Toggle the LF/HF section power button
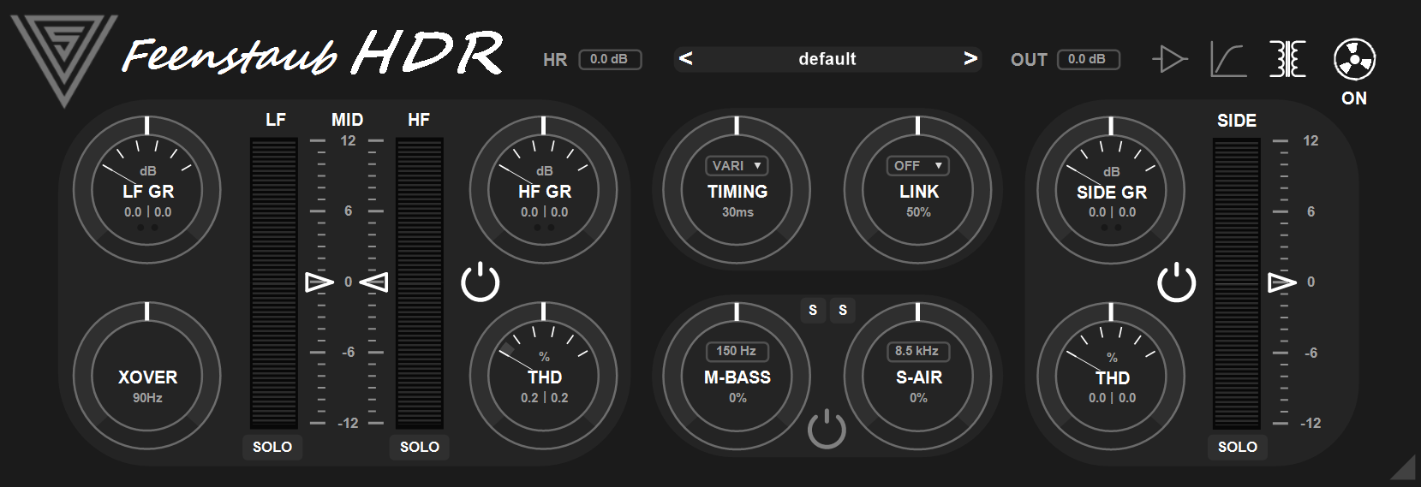This screenshot has width=1421, height=487. pos(481,282)
